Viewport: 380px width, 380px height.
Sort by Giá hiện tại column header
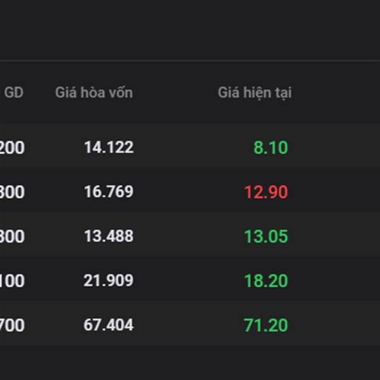255,93
